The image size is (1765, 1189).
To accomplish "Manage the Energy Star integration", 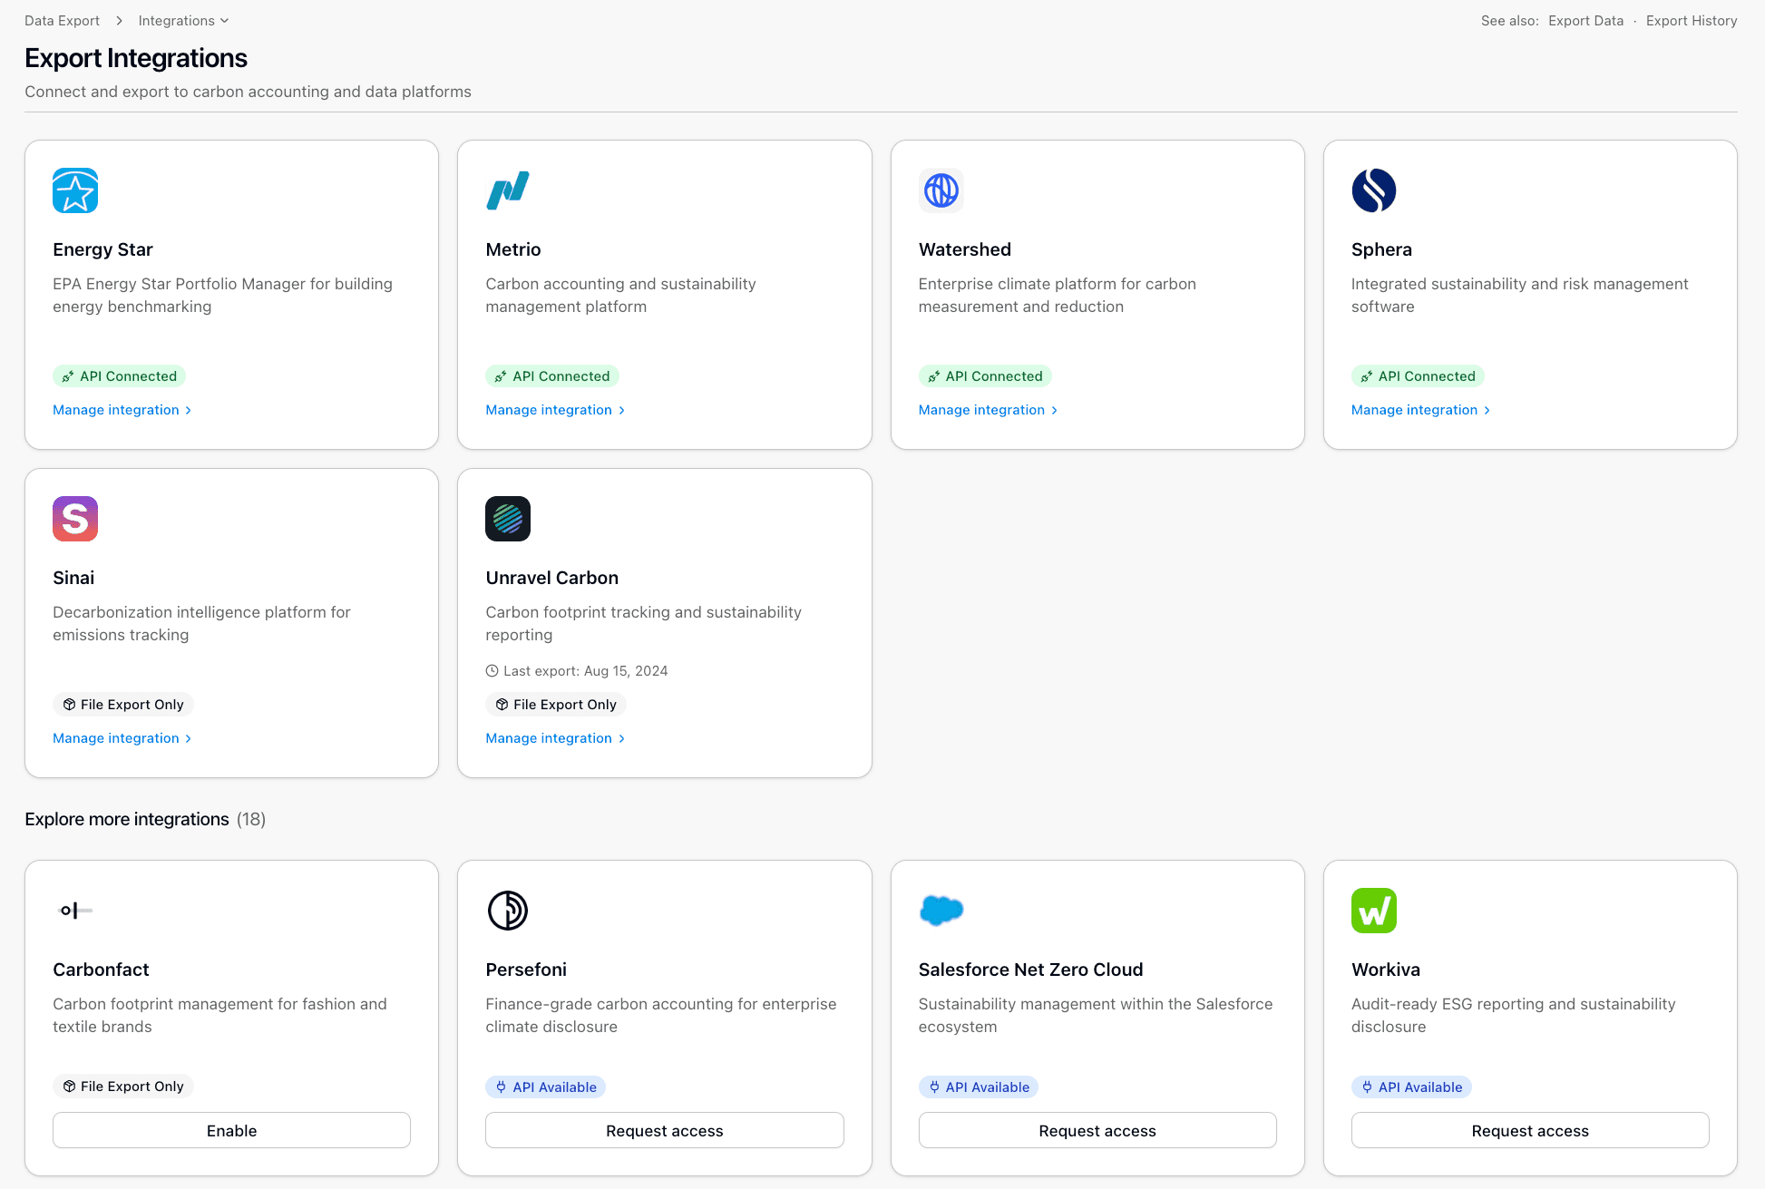I will tap(122, 410).
